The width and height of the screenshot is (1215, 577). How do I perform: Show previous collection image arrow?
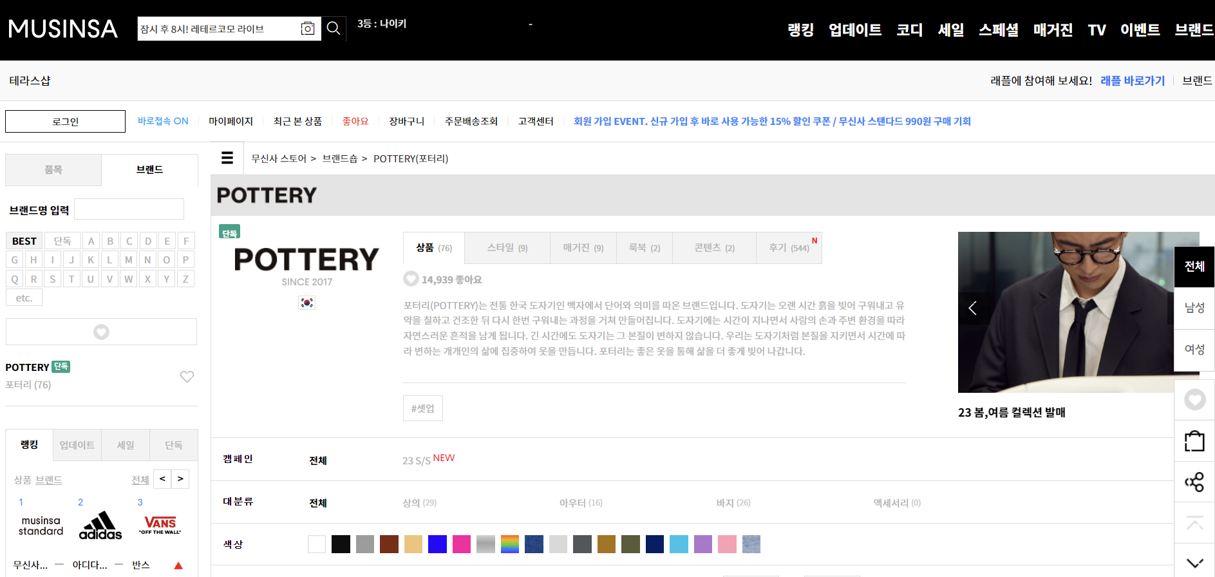(972, 308)
